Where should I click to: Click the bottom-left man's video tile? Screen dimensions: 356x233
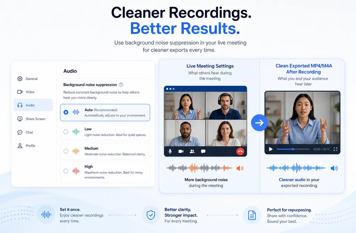pos(185,133)
